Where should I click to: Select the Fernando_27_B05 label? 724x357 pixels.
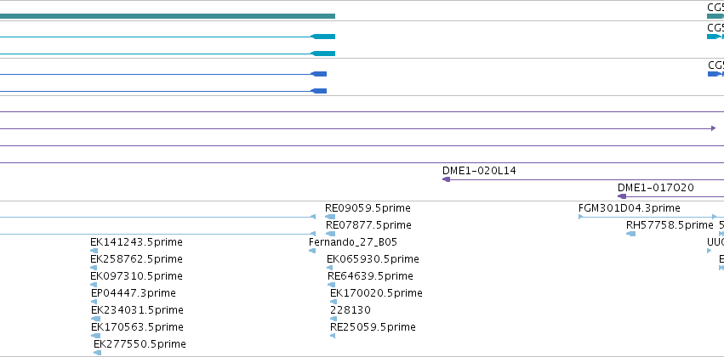pyautogui.click(x=353, y=242)
